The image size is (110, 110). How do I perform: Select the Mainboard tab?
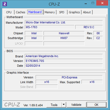(35, 12)
